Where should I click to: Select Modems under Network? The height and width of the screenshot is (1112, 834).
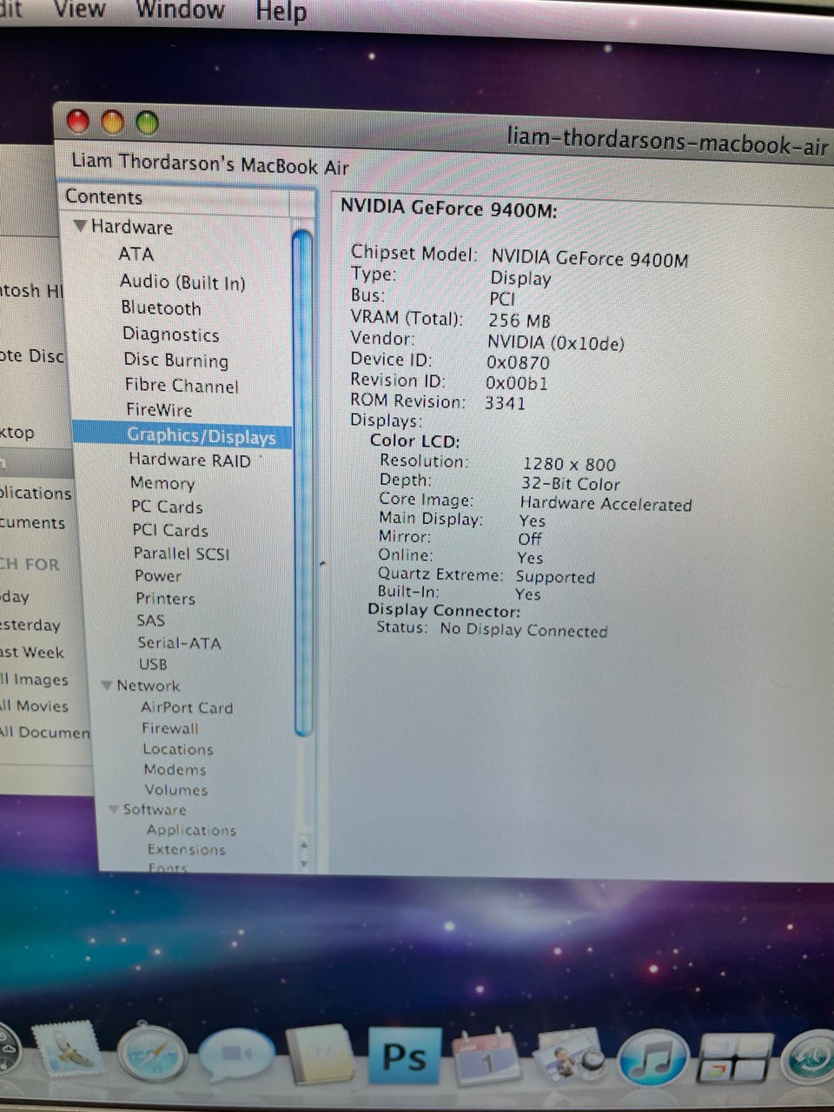click(x=175, y=769)
